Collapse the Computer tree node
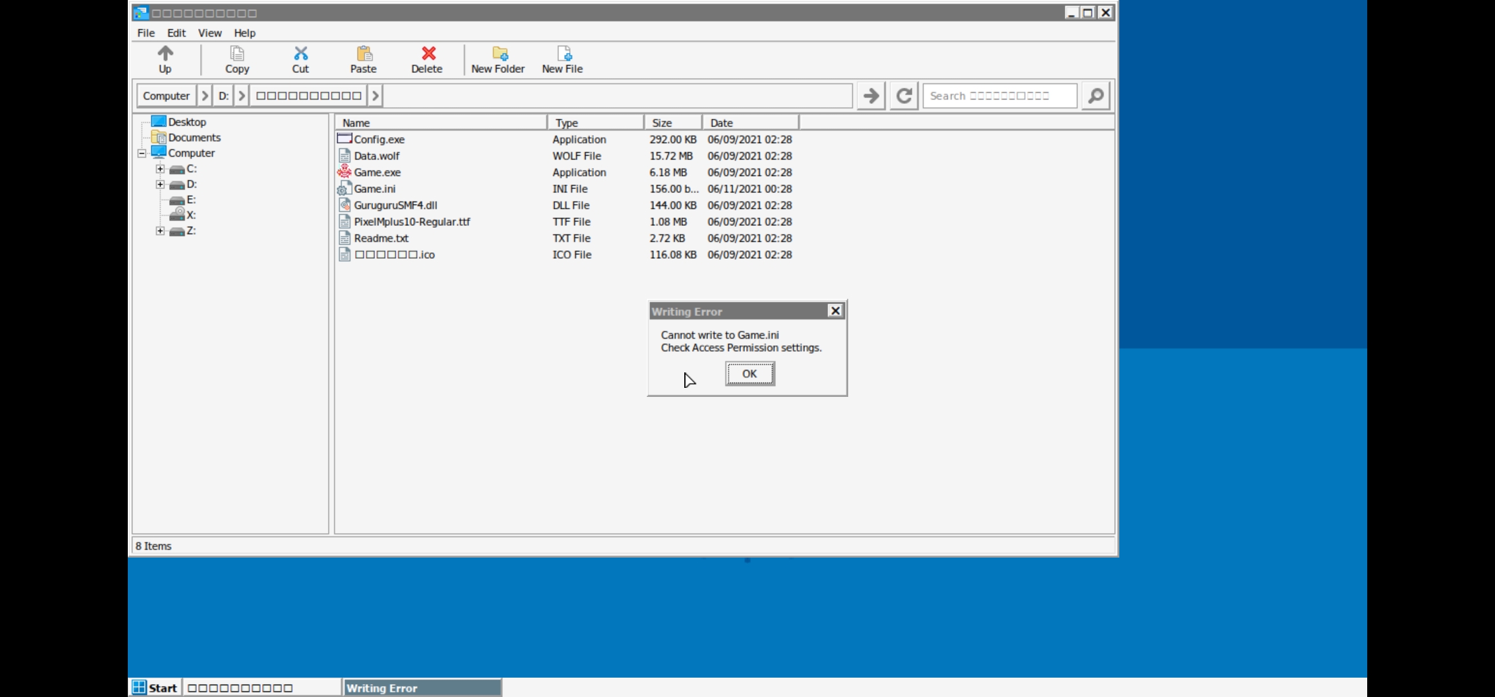The width and height of the screenshot is (1495, 697). 142,154
